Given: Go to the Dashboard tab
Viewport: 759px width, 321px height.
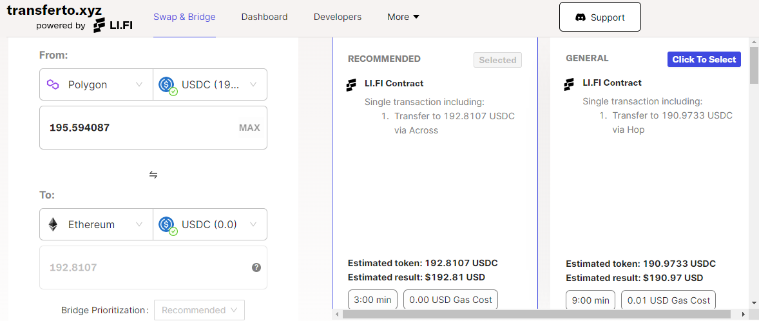Looking at the screenshot, I should click(x=264, y=17).
